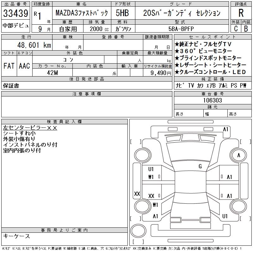Select the registration month value "9"
The image size is (253, 253).
[x=40, y=29]
